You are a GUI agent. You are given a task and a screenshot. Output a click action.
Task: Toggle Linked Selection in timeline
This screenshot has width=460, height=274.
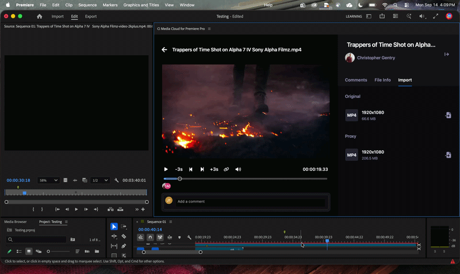click(x=160, y=237)
